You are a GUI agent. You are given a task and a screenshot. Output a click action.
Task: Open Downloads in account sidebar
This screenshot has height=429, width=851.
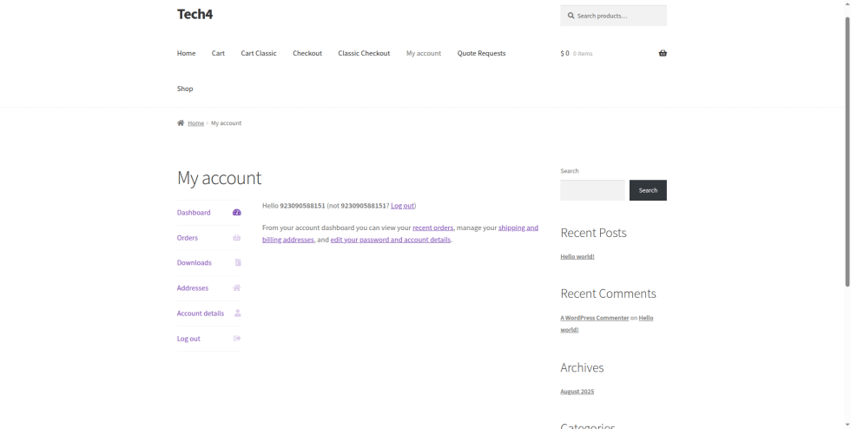pyautogui.click(x=195, y=263)
